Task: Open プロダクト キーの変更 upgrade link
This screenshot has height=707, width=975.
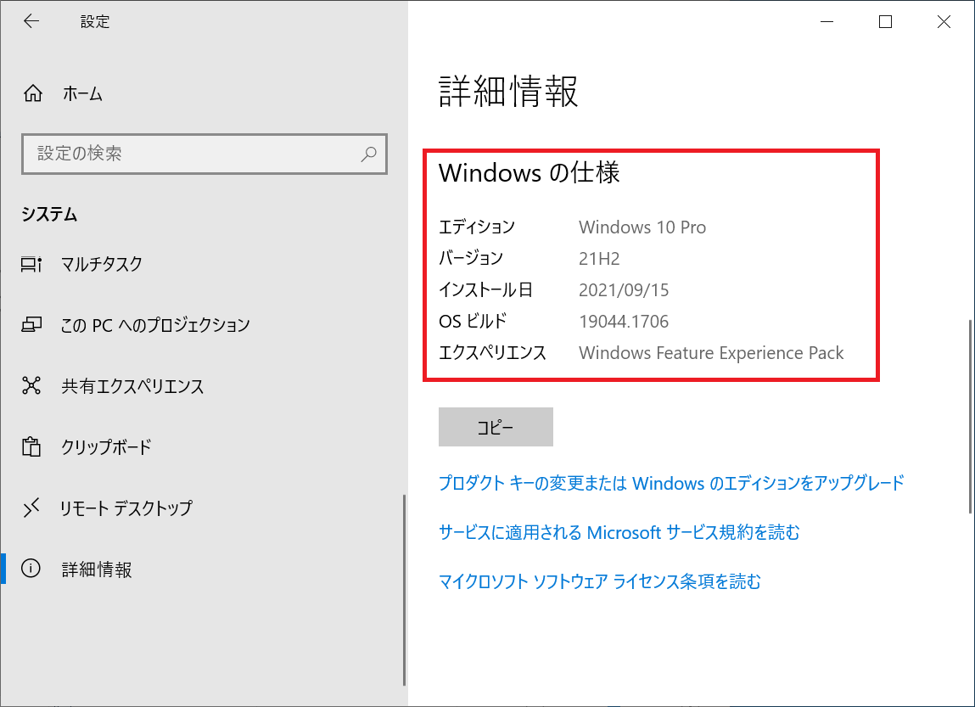Action: coord(671,483)
